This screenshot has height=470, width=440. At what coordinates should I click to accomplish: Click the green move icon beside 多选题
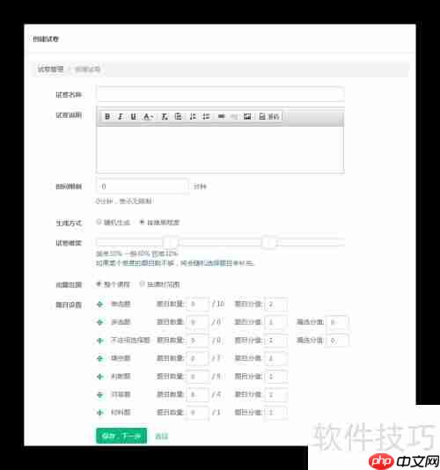pos(100,322)
